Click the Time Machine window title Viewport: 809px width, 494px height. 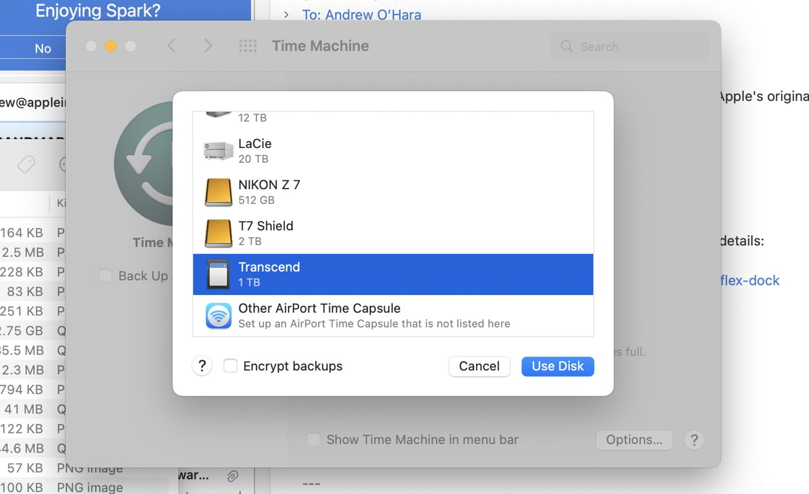(320, 46)
